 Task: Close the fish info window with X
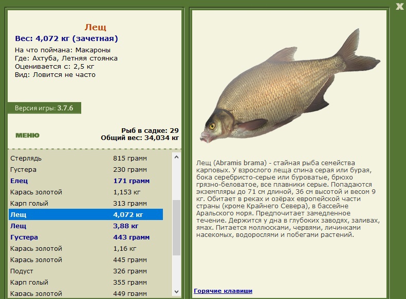[x=400, y=7]
